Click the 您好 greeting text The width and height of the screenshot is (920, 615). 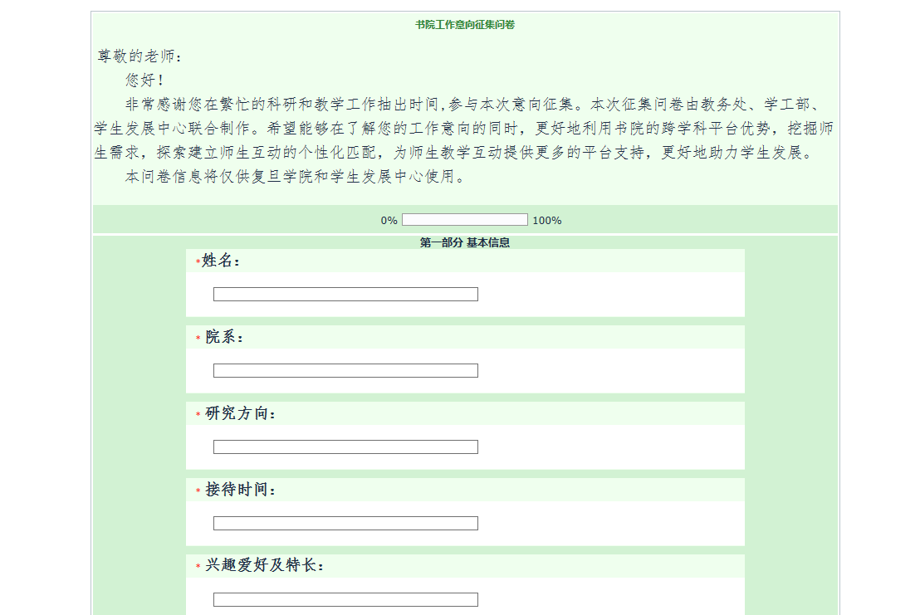pyautogui.click(x=145, y=81)
